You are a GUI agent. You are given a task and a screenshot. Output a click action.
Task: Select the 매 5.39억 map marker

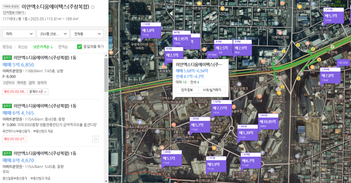tap(247, 133)
